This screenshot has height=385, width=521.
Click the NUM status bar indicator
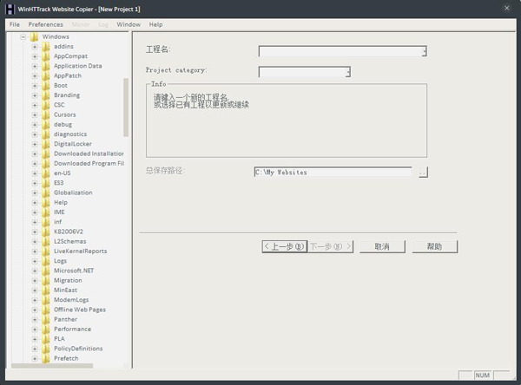coord(482,375)
